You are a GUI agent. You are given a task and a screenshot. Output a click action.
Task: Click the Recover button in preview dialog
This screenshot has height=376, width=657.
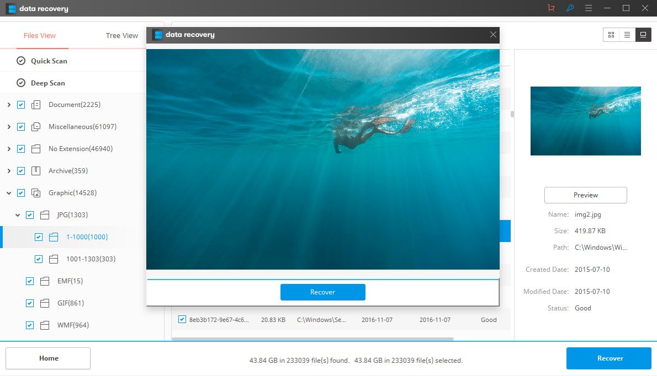tap(322, 292)
